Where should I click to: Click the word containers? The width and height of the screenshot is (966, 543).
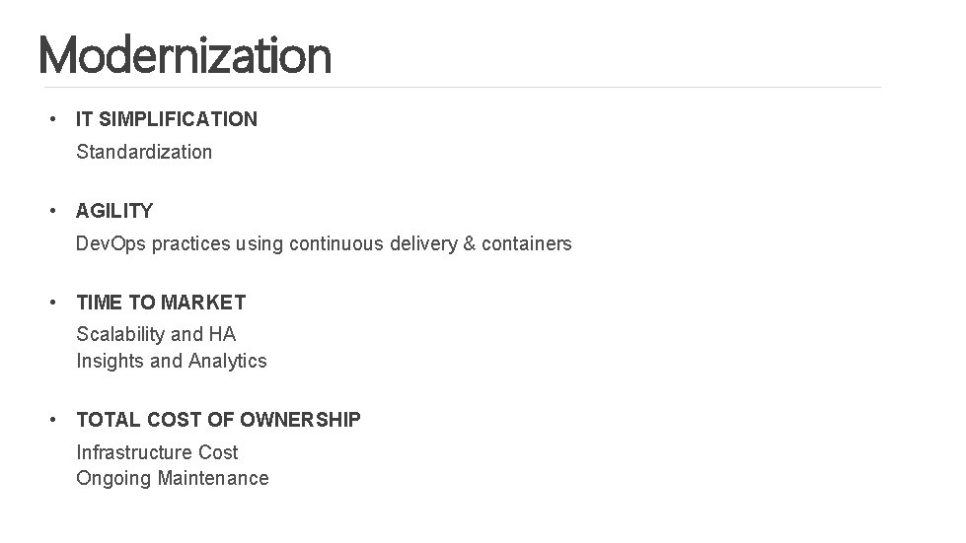point(526,243)
